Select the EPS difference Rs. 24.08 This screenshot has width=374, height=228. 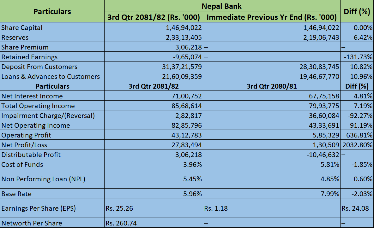click(x=355, y=208)
